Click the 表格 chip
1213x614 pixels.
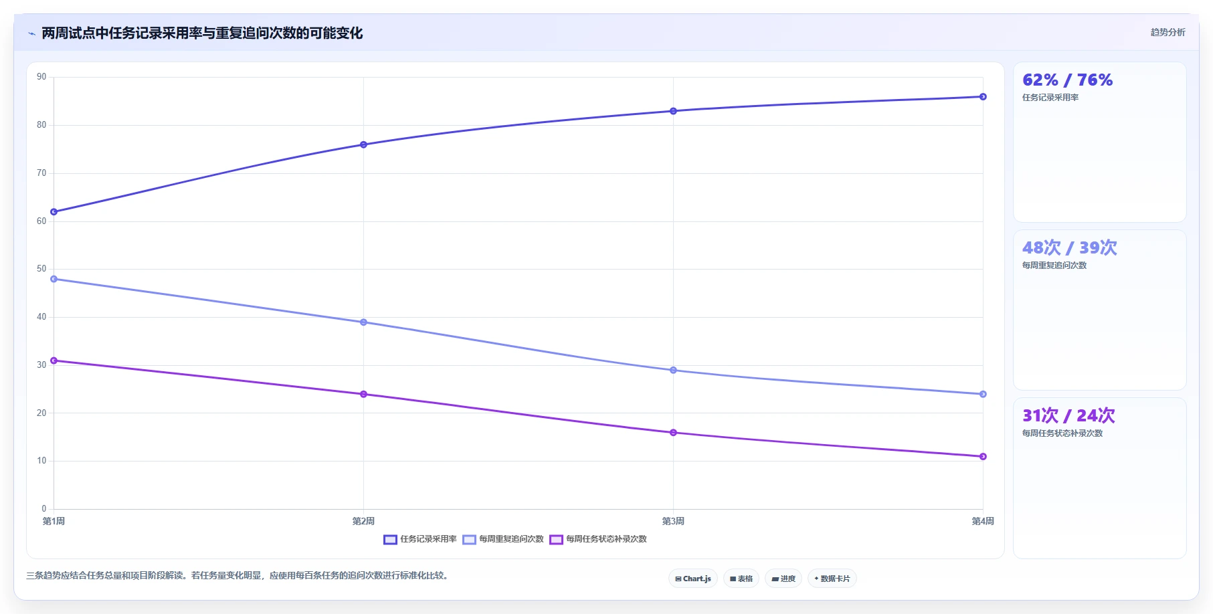coord(741,579)
